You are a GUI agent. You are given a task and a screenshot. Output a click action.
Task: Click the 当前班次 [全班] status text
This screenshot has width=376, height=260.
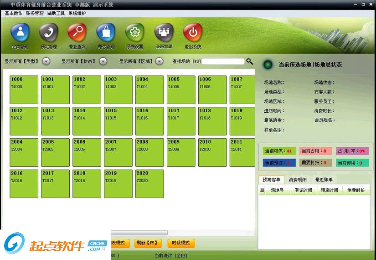pos(171,256)
